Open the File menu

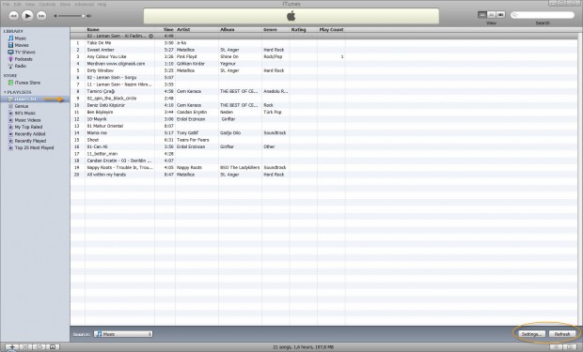[6, 4]
